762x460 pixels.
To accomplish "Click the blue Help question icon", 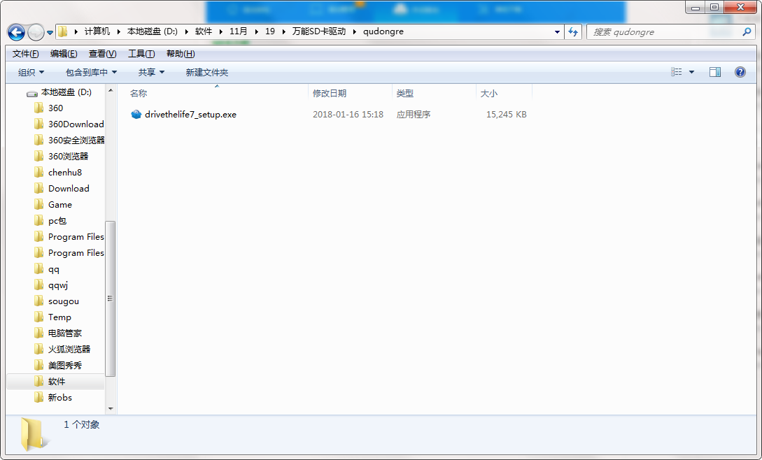I will 740,72.
